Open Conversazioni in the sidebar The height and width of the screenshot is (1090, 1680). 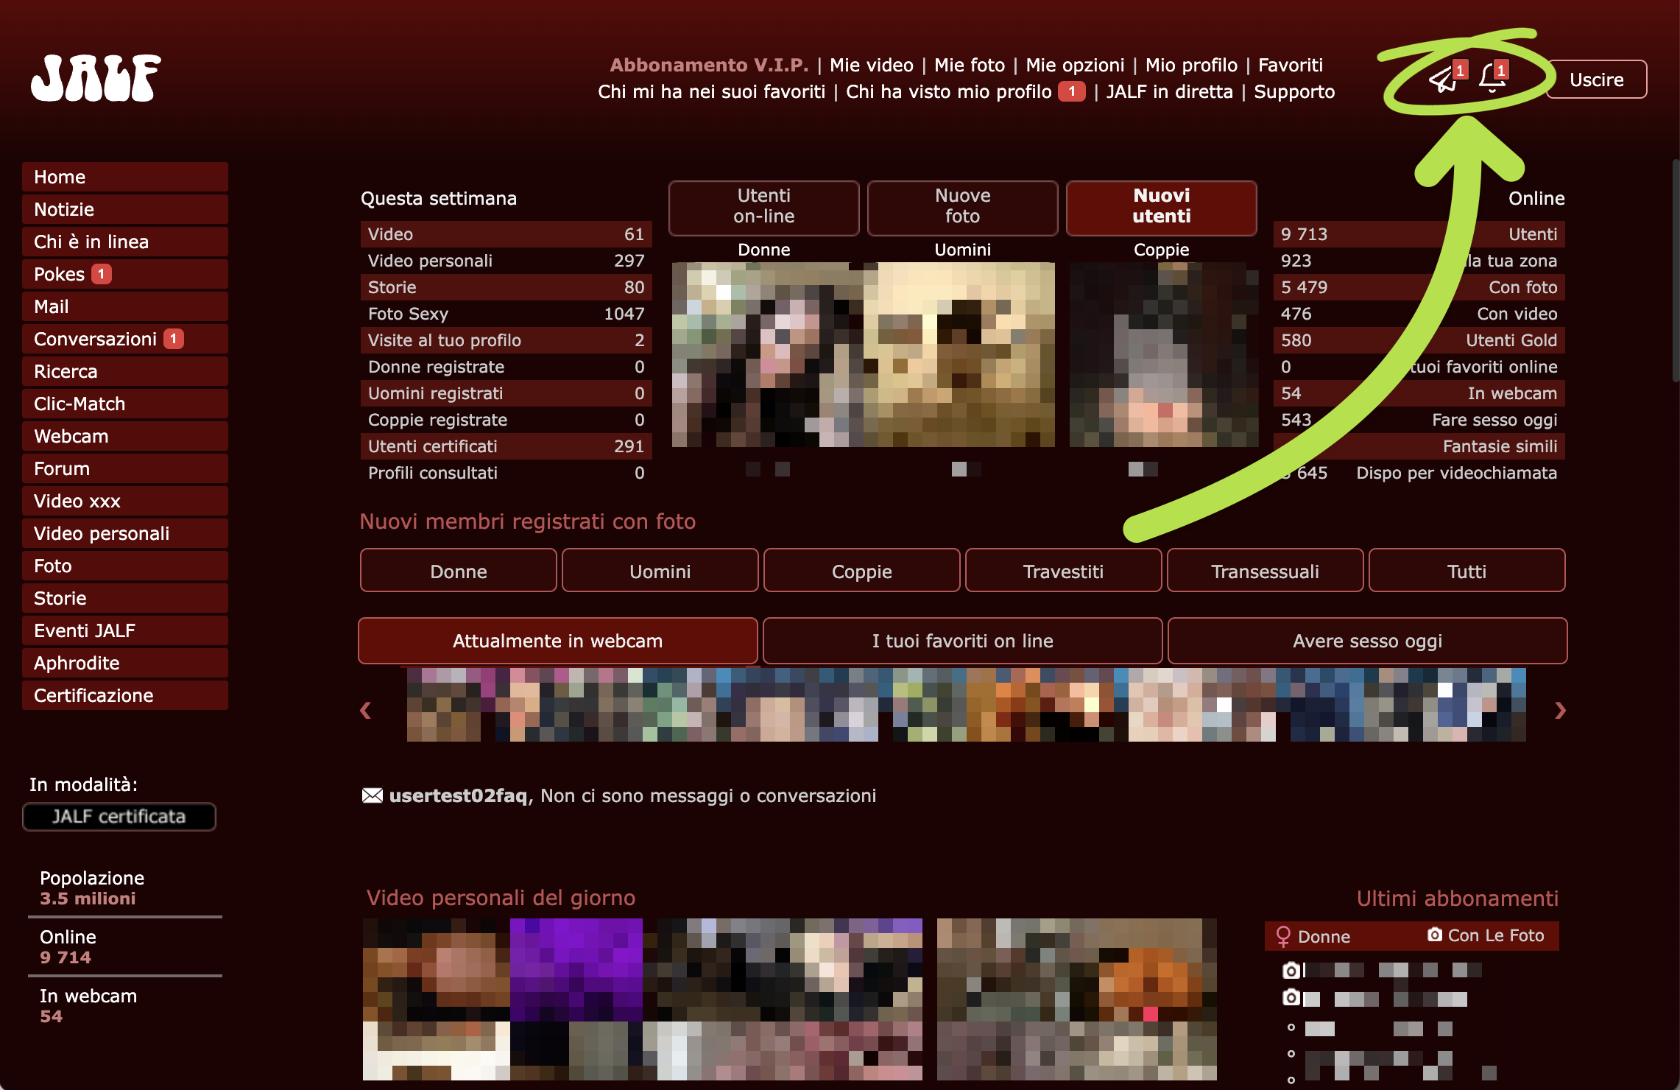point(125,339)
